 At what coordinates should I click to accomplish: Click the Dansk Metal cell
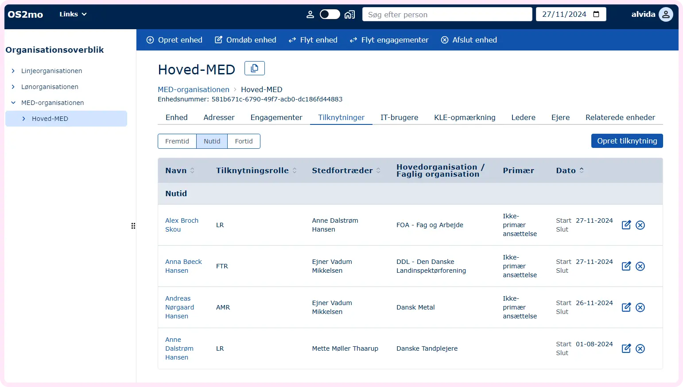415,307
